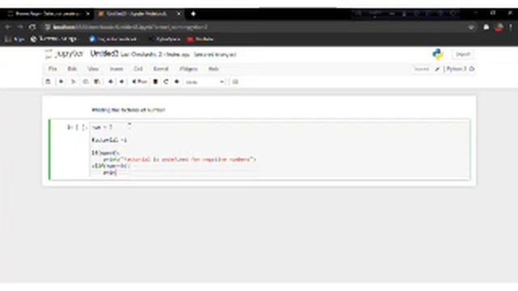Copy selected cells toolbar icon
This screenshot has width=518, height=291.
85,82
